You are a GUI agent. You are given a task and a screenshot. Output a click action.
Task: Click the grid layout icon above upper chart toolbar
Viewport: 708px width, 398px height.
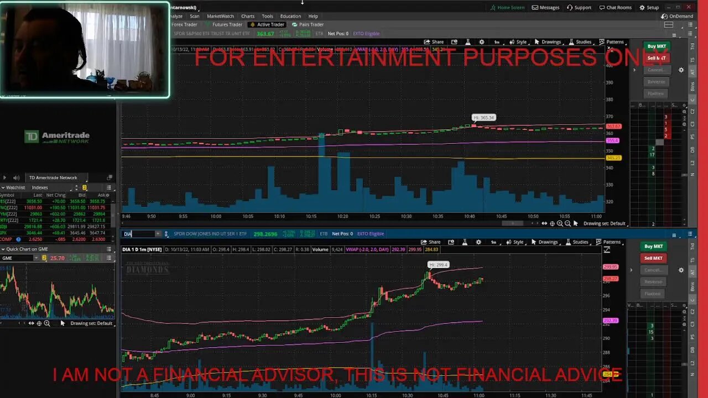coord(668,25)
